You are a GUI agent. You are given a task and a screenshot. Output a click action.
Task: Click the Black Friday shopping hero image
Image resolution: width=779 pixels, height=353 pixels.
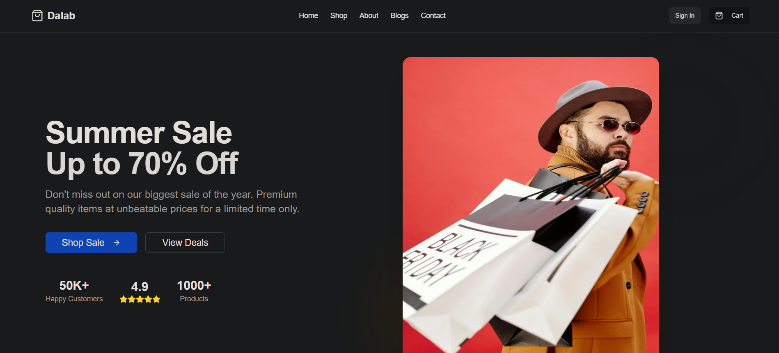coord(531,205)
